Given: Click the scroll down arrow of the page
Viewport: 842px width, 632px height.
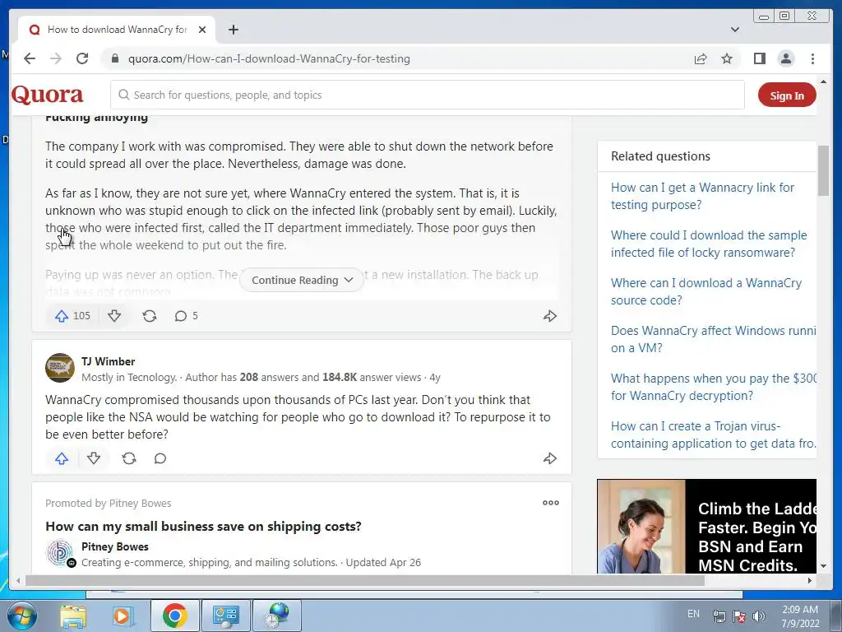Looking at the screenshot, I should 823,566.
